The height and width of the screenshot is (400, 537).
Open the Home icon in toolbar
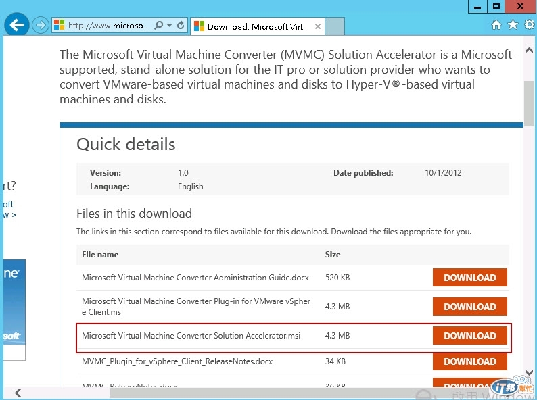point(496,24)
